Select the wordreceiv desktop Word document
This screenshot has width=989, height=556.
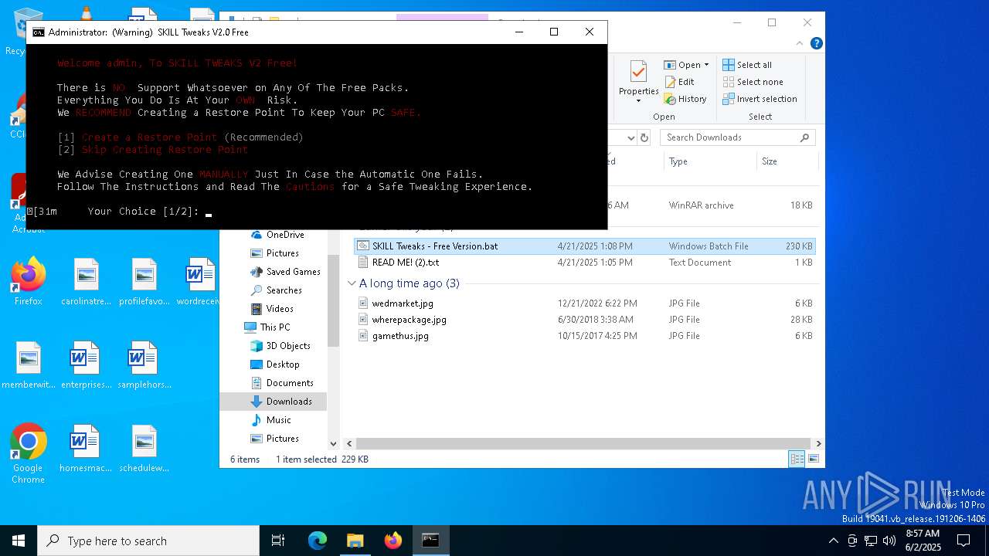pyautogui.click(x=201, y=281)
